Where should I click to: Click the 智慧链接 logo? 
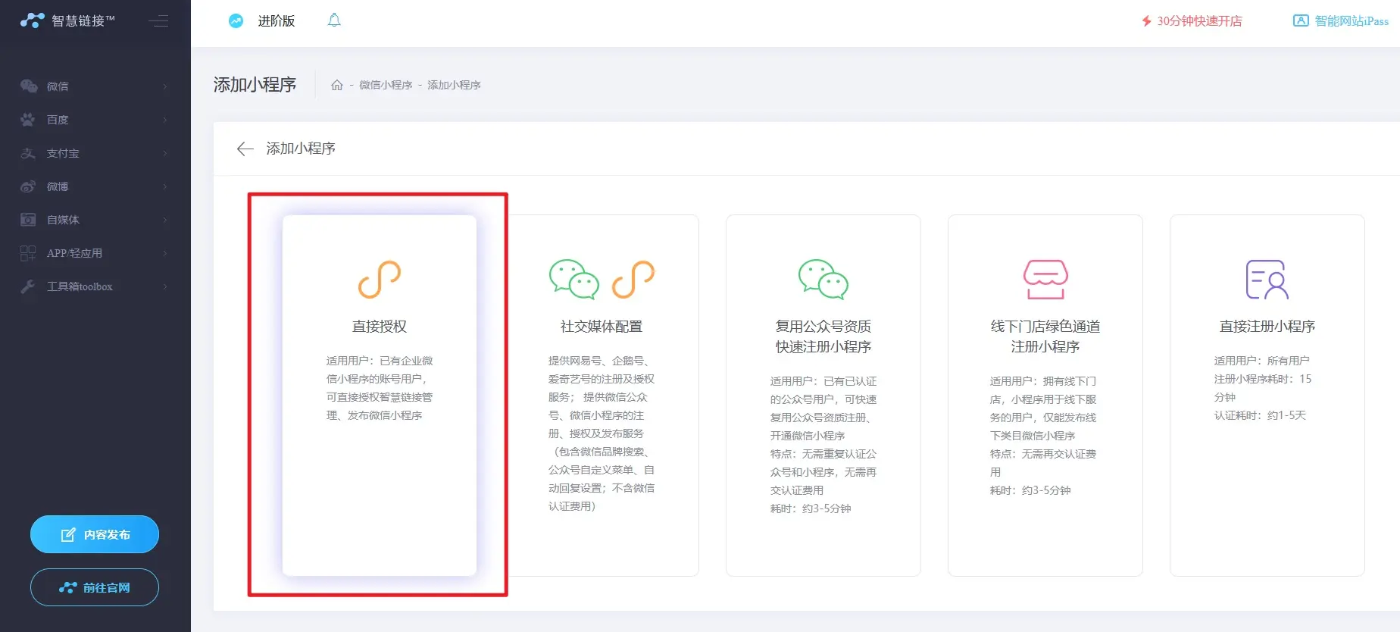click(68, 21)
